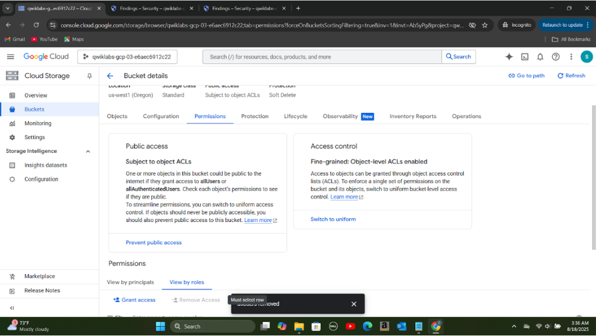Collapse the Storage Intelligence section
Viewport: 596px width, 336px height.
click(x=88, y=151)
